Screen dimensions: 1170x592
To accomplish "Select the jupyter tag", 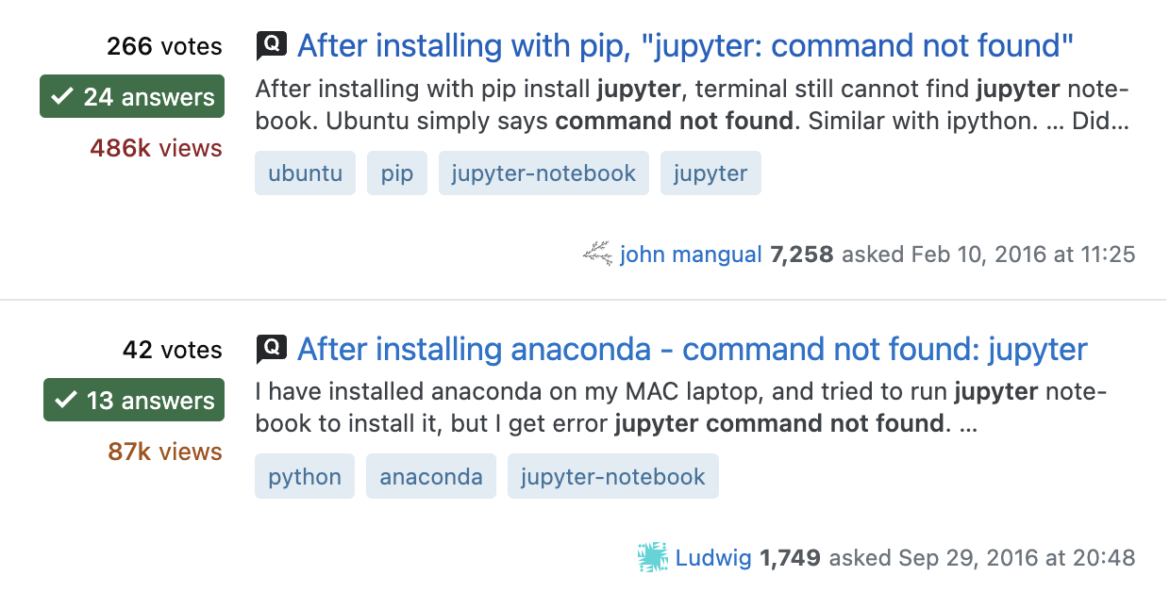I will 710,173.
